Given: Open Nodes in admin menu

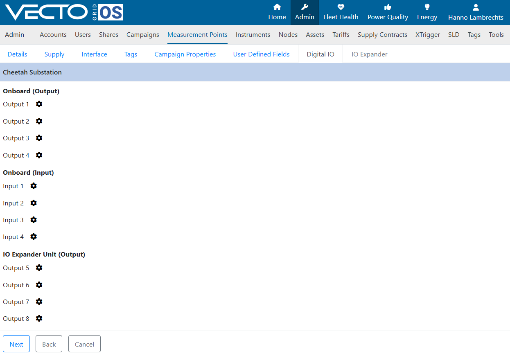Looking at the screenshot, I should tap(288, 35).
